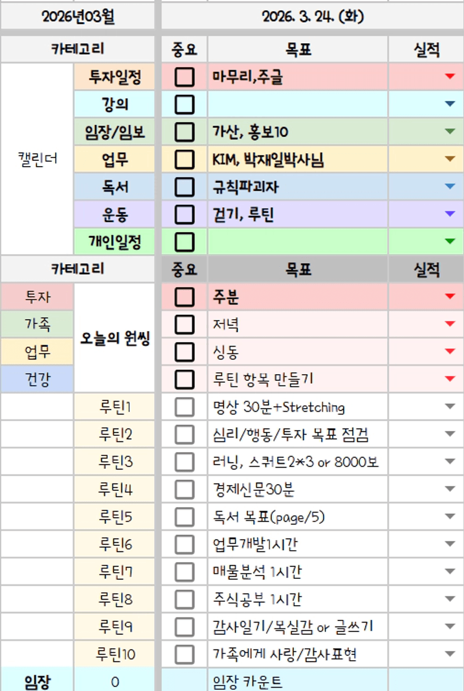The width and height of the screenshot is (464, 691).
Task: Select the date cell 2026. 3. 24. (화)
Action: pyautogui.click(x=313, y=17)
